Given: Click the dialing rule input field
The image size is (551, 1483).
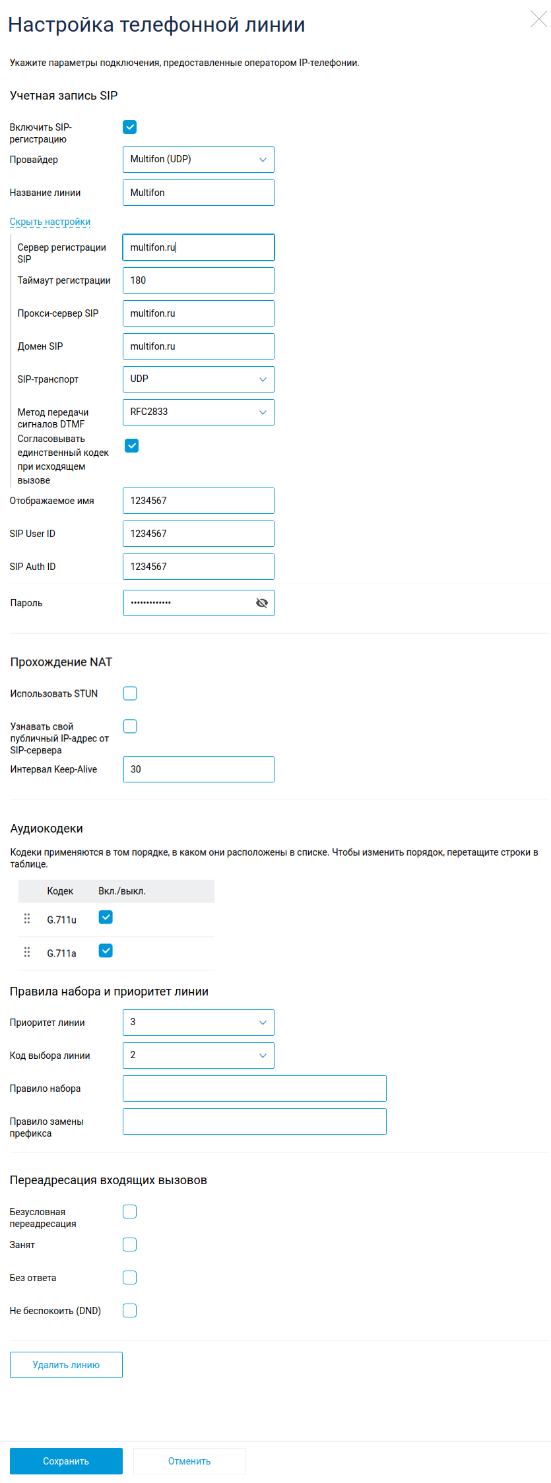Looking at the screenshot, I should coord(254,1089).
